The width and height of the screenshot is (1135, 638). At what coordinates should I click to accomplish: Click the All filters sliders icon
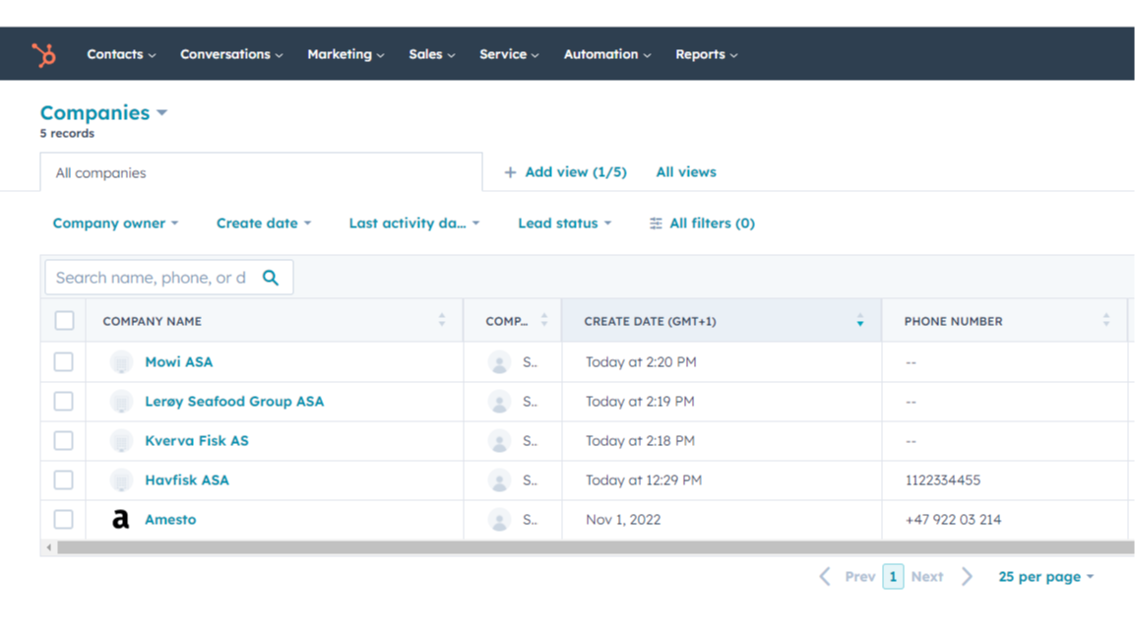coord(656,223)
